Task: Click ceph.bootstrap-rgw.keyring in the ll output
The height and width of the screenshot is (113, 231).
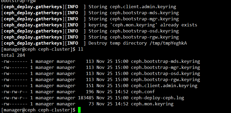Action: point(165,80)
